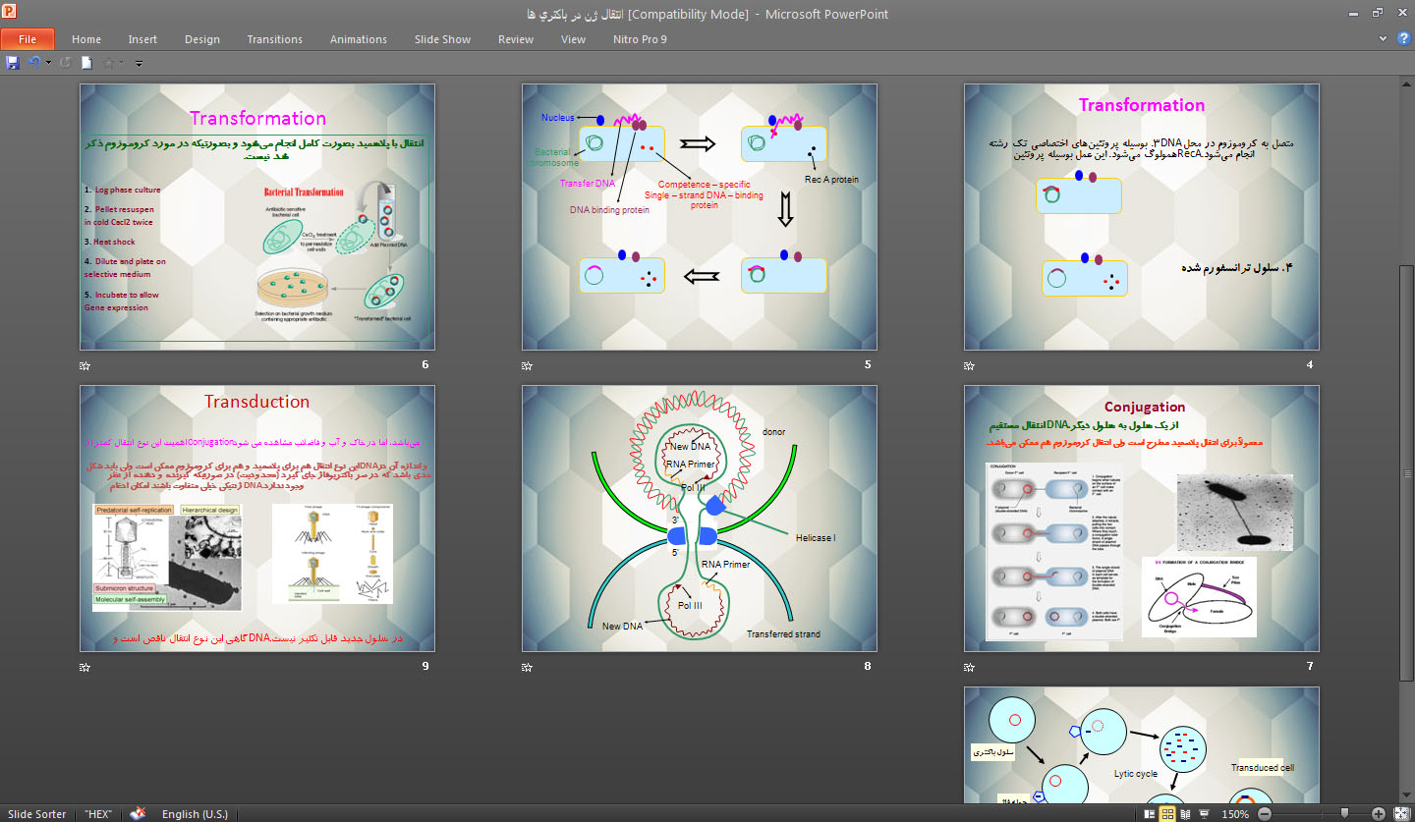1415x822 pixels.
Task: Open the Slide Show ribbon tab
Action: tap(442, 39)
